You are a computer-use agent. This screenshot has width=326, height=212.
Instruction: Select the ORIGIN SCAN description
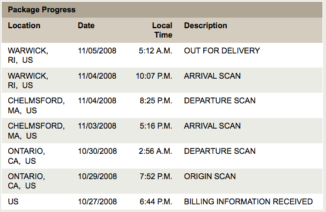click(210, 176)
